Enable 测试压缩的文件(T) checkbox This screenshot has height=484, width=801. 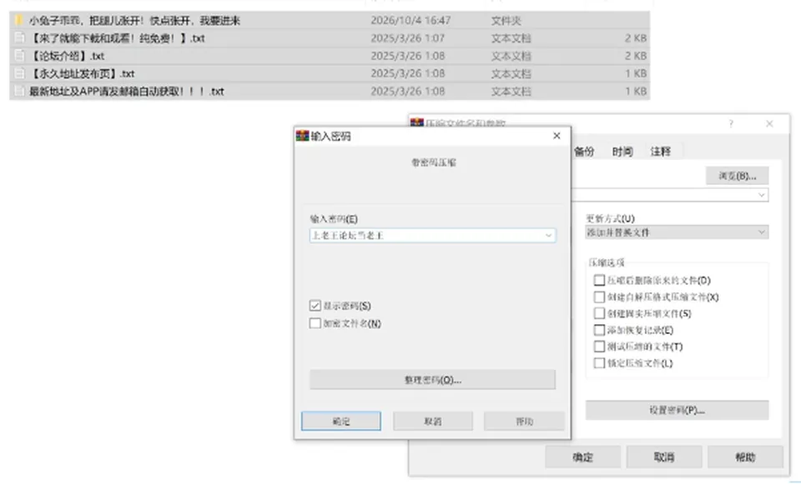[599, 347]
